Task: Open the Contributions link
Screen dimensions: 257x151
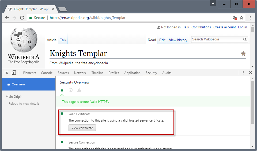Action: (201, 27)
